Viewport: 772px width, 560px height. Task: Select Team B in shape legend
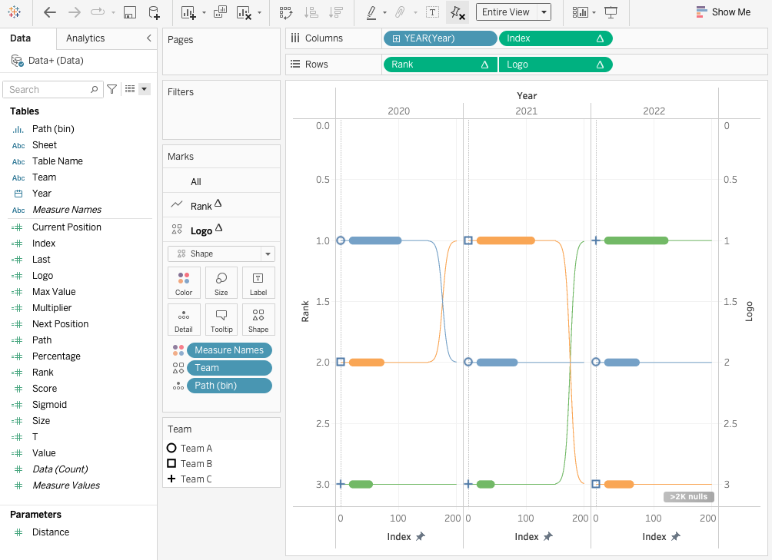click(190, 464)
